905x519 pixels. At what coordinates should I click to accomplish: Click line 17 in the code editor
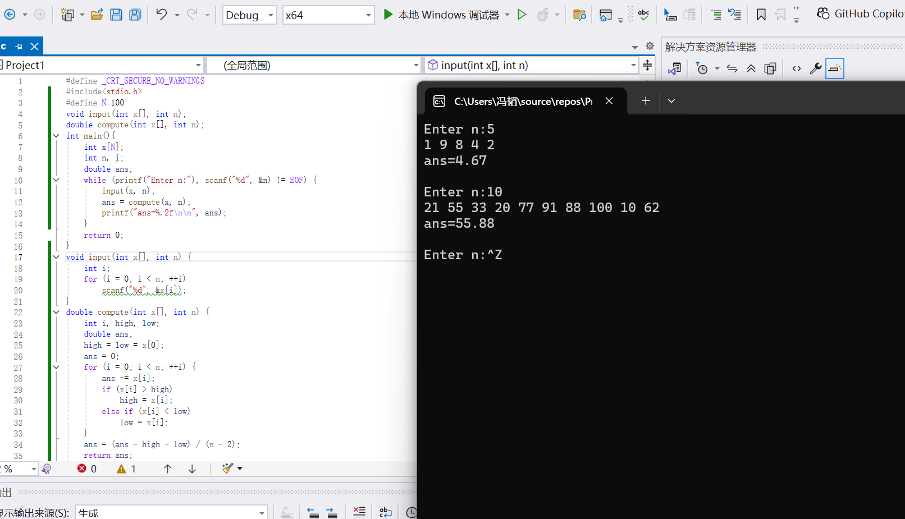click(x=241, y=257)
